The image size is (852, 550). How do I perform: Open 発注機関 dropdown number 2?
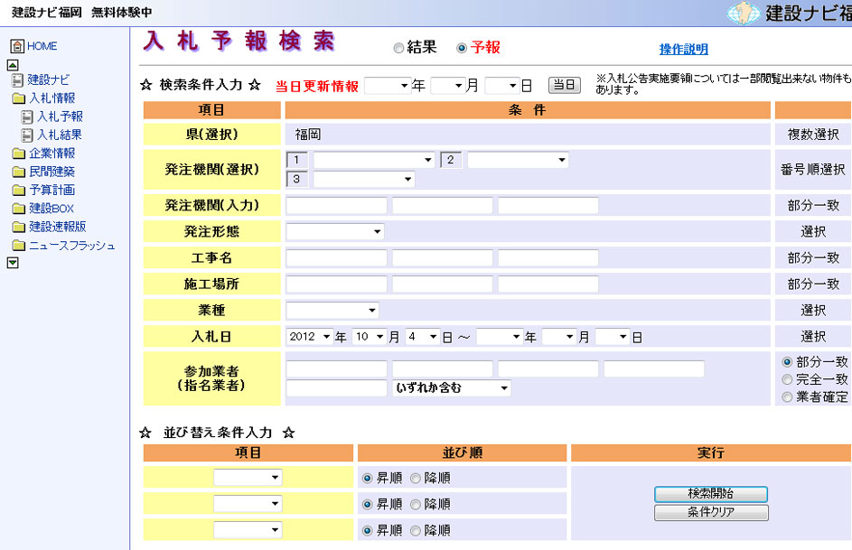click(x=518, y=160)
